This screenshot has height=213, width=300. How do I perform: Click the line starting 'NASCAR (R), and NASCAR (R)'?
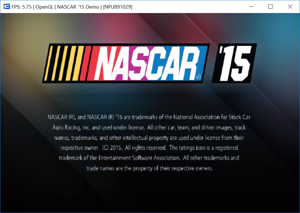(149, 117)
